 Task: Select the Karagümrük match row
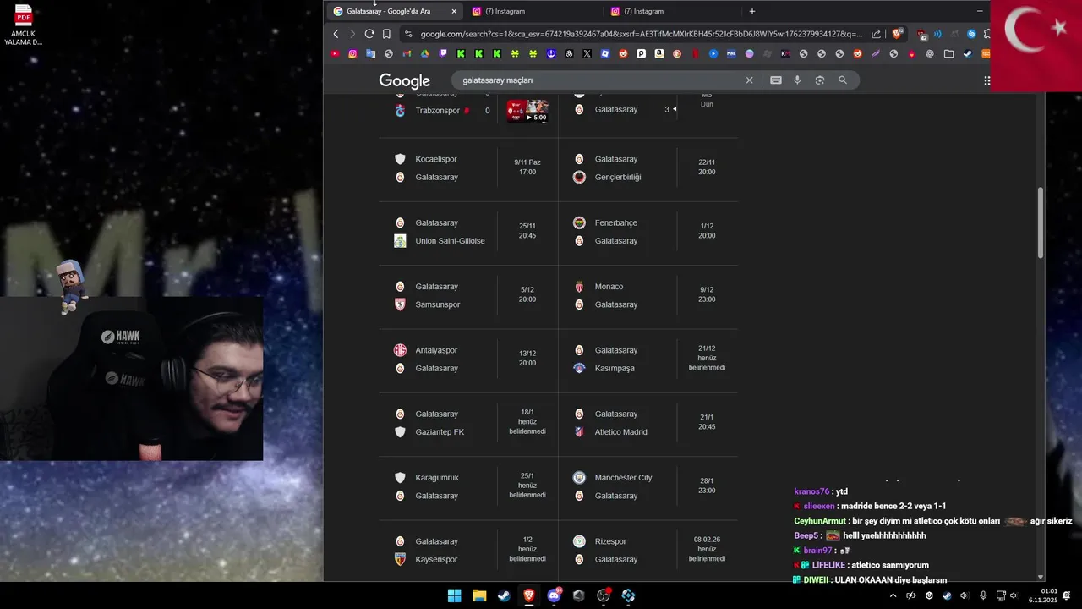[468, 486]
